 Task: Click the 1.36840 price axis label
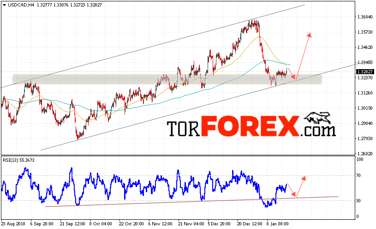pyautogui.click(x=365, y=17)
